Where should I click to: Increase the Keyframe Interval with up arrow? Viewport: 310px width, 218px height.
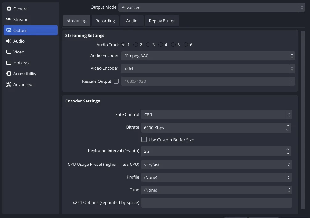point(288,149)
